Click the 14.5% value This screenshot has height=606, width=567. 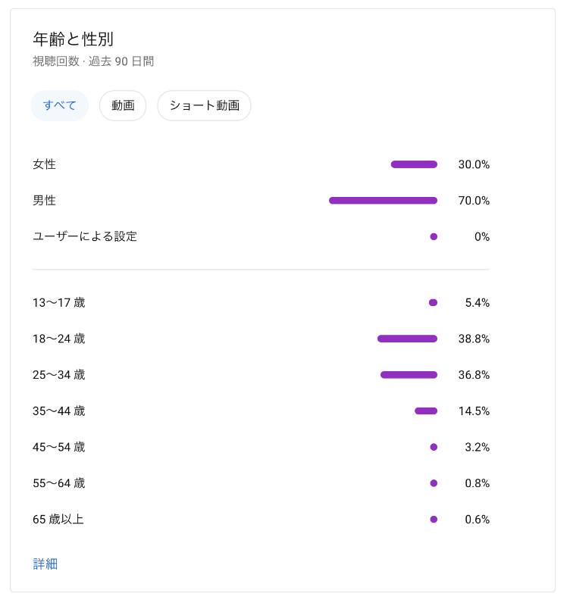click(x=474, y=411)
